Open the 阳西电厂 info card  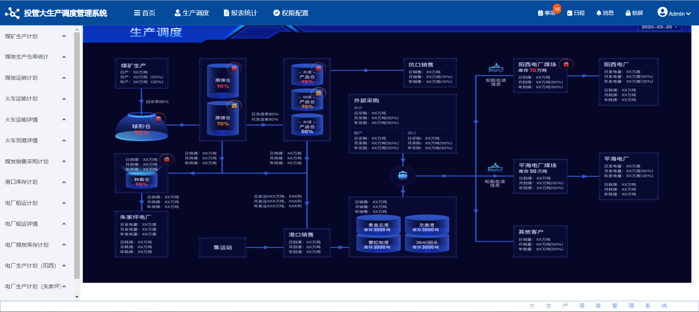click(629, 82)
